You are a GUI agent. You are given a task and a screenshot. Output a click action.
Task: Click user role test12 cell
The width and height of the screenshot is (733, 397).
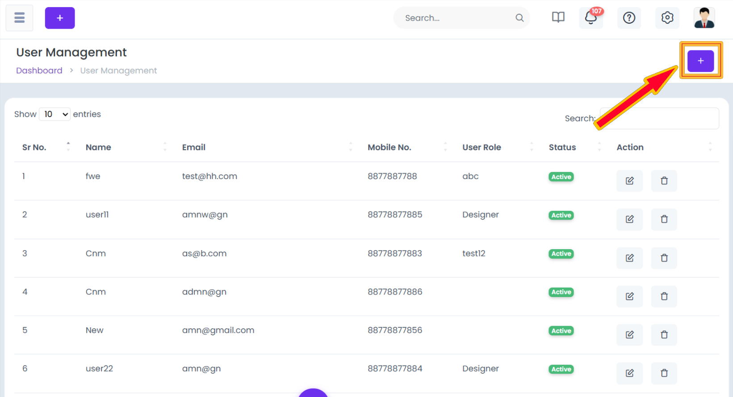pos(473,254)
